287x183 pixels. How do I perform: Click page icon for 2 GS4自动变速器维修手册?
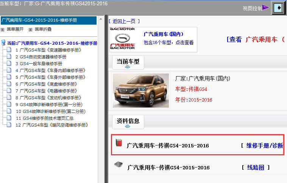9,56
